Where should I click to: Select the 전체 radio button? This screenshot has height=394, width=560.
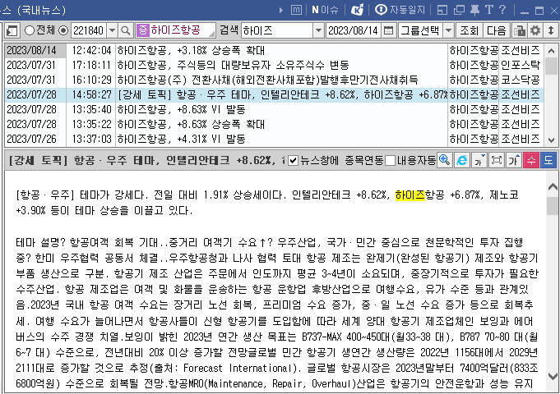[x=30, y=30]
